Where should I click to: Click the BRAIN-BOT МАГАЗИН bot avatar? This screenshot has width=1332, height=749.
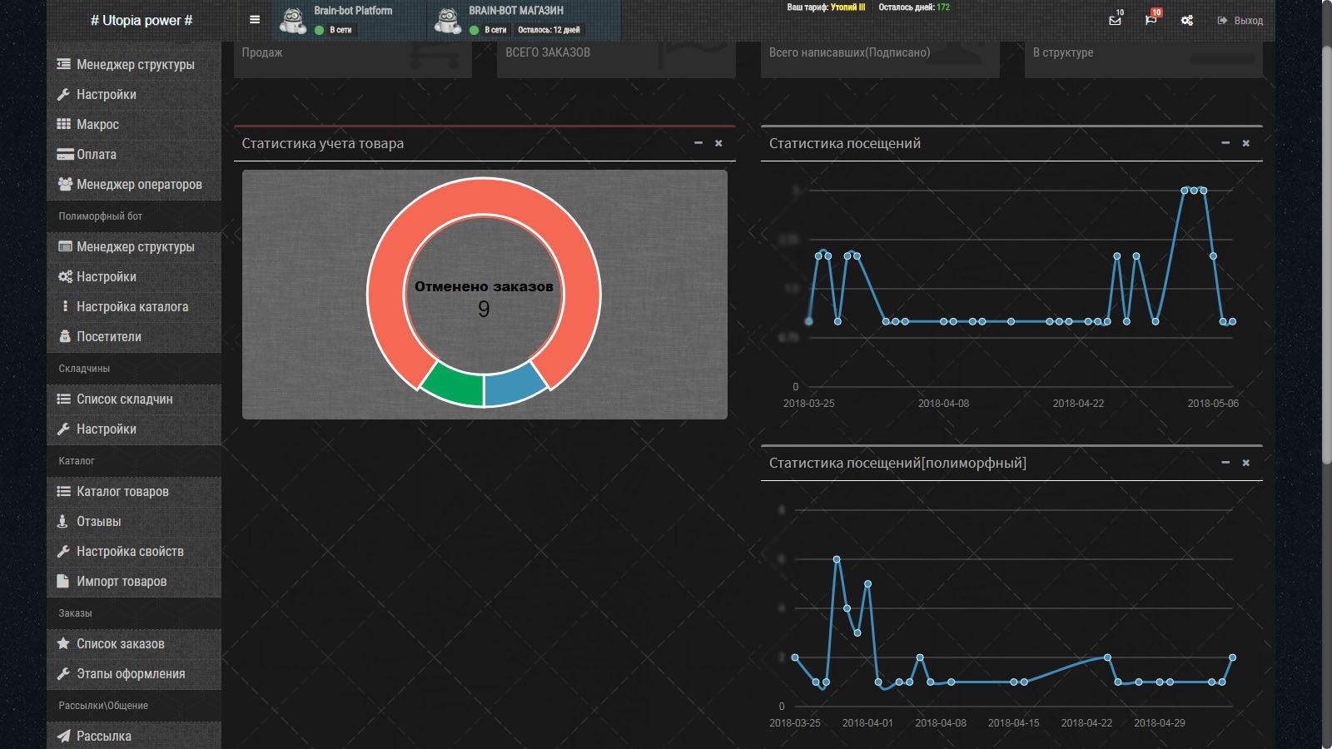click(x=448, y=20)
